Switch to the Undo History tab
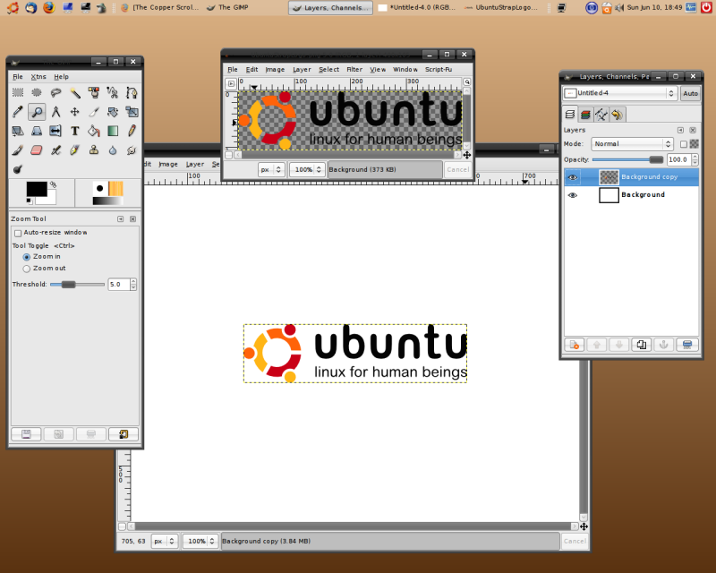The width and height of the screenshot is (716, 573). (617, 115)
